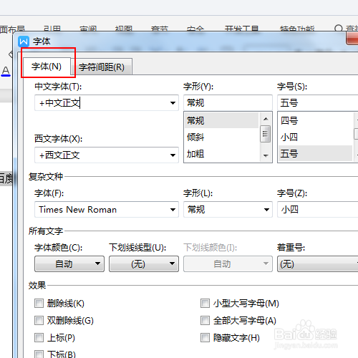358x358 pixels.
Task: Enable the 全部大写字母(A) checkbox
Action: 205,320
